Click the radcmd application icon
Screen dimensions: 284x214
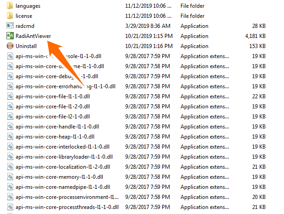point(10,26)
